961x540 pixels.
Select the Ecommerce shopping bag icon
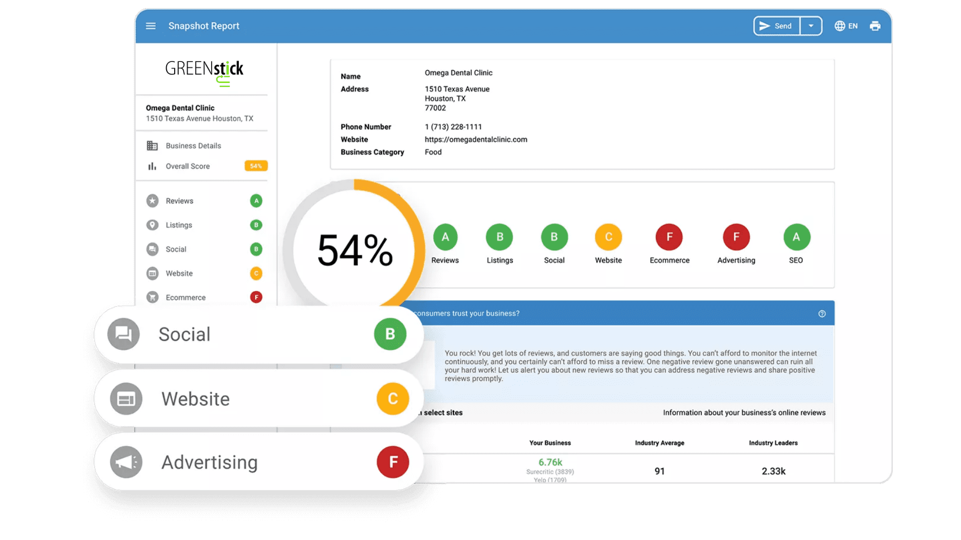(x=153, y=297)
